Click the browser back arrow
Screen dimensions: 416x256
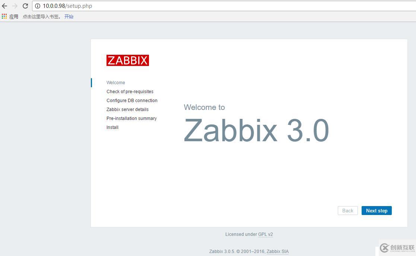4,6
